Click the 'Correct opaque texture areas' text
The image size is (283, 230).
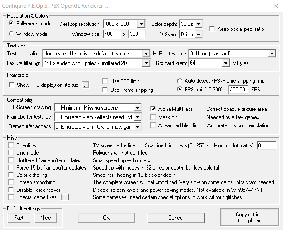tap(238, 109)
